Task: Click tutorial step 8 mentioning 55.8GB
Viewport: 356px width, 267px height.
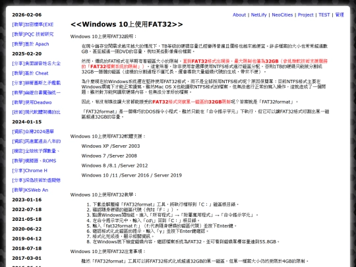Action: tap(186, 241)
